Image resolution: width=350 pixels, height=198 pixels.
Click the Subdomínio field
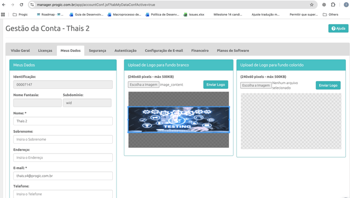click(x=87, y=103)
